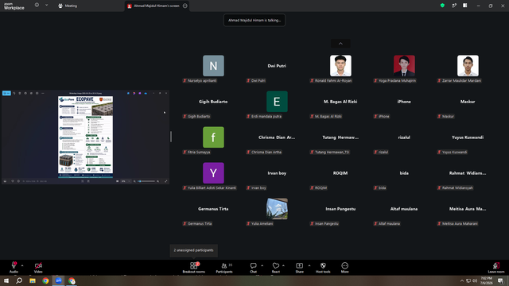Open the meeting information icon

click(x=37, y=6)
